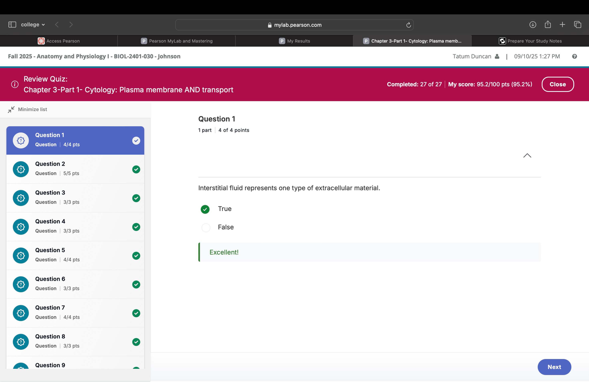
Task: Click the mylab.pearson.com address bar
Action: pyautogui.click(x=294, y=24)
